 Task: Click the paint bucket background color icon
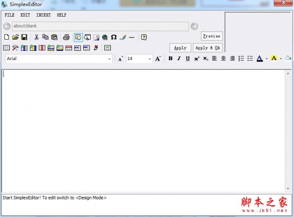tap(288, 58)
